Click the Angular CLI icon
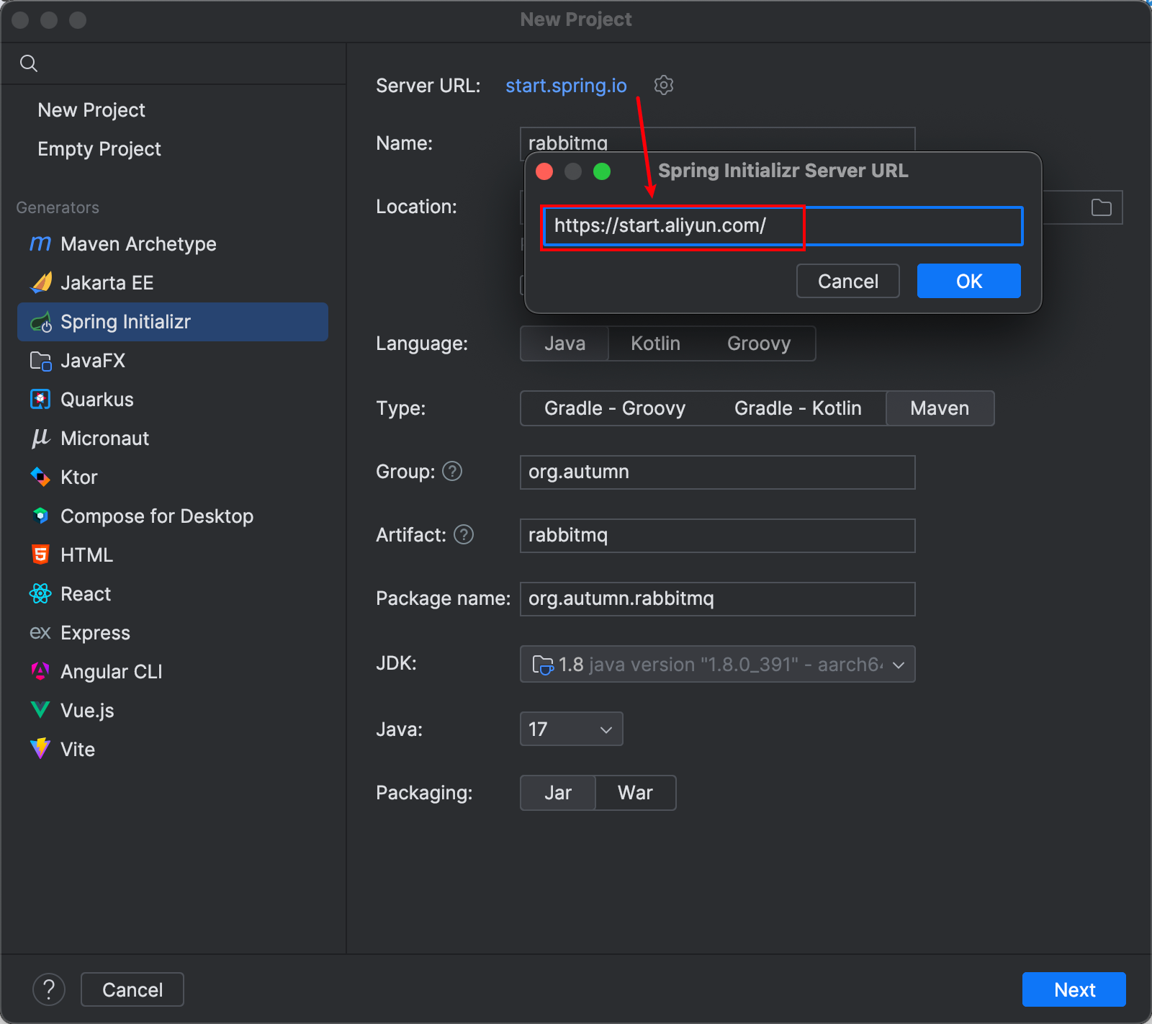The height and width of the screenshot is (1024, 1152). click(40, 671)
